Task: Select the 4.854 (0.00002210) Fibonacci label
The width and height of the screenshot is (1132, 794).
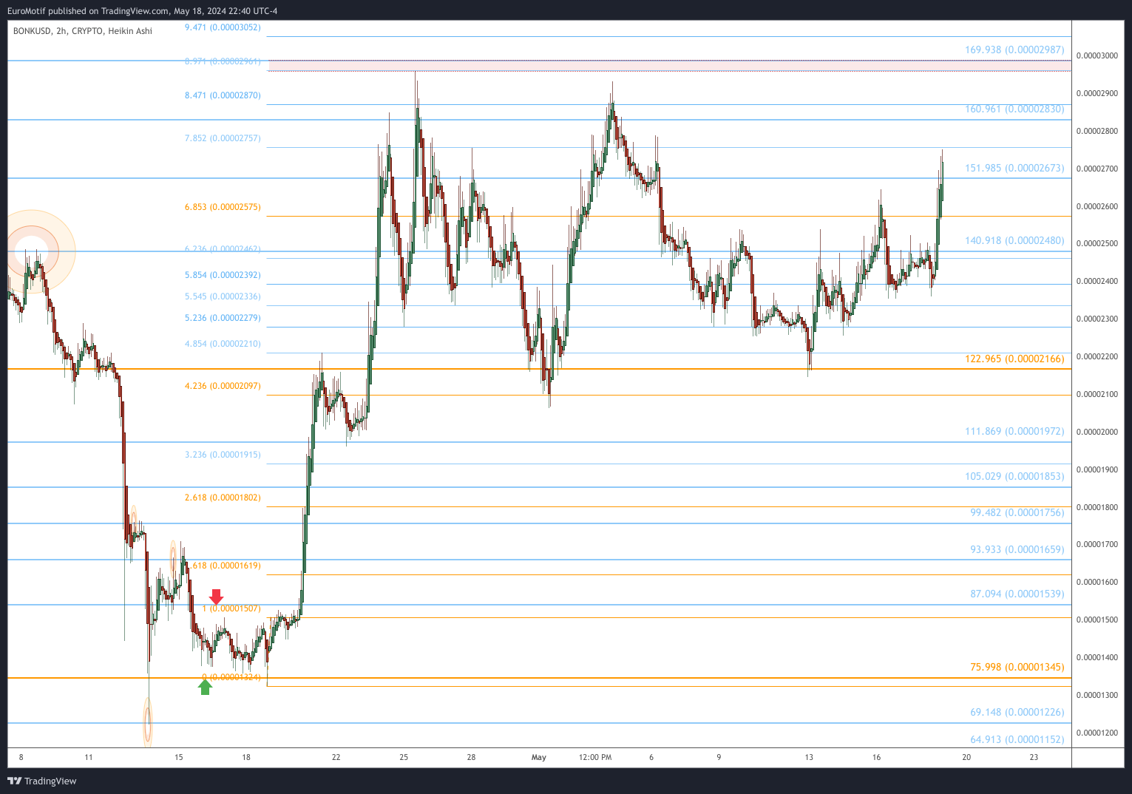Action: (223, 344)
